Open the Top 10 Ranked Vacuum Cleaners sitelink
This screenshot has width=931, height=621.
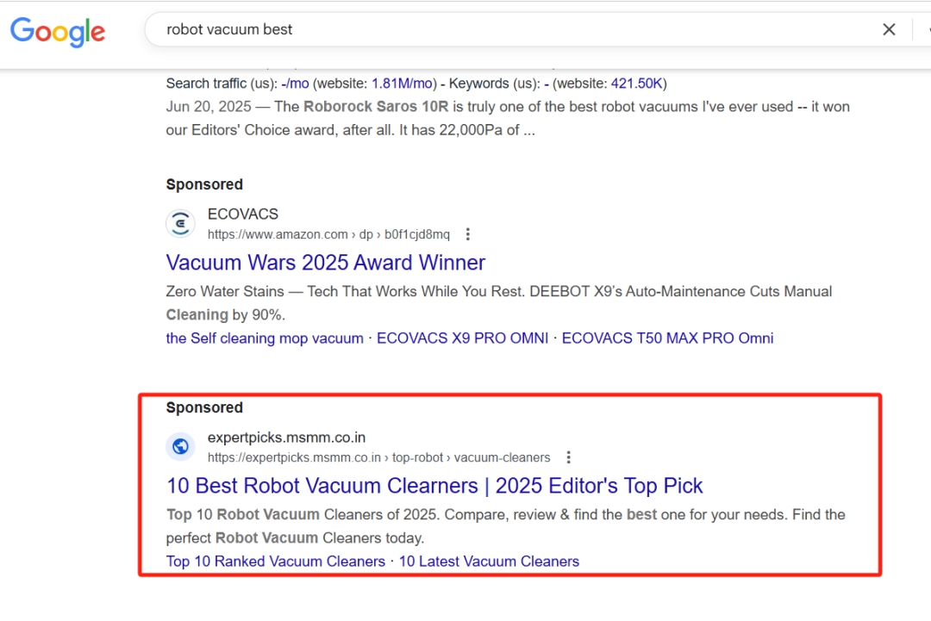point(276,561)
